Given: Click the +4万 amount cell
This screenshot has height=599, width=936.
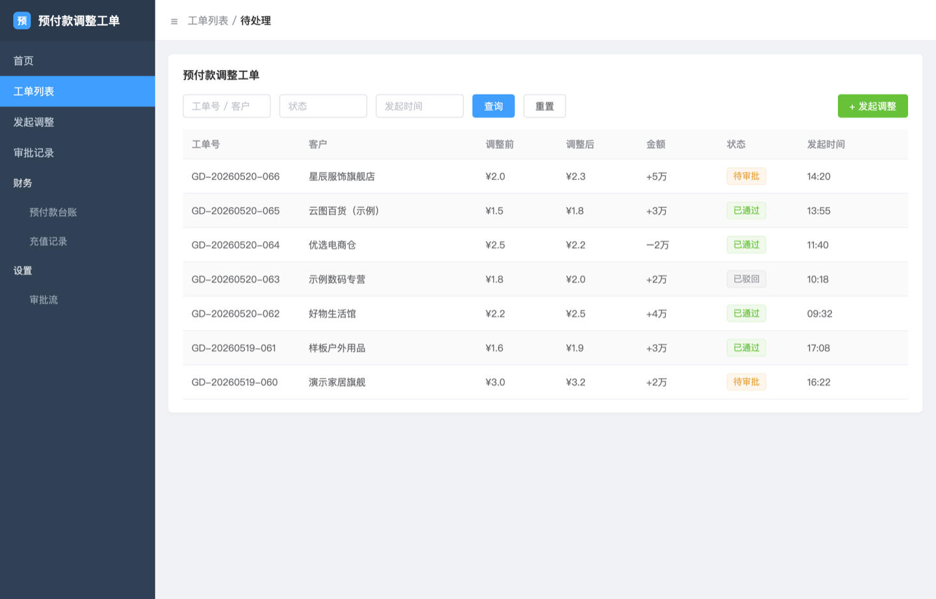Looking at the screenshot, I should [656, 314].
